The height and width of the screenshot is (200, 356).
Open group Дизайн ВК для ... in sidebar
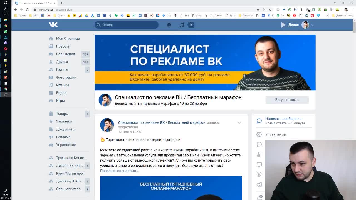(x=70, y=166)
